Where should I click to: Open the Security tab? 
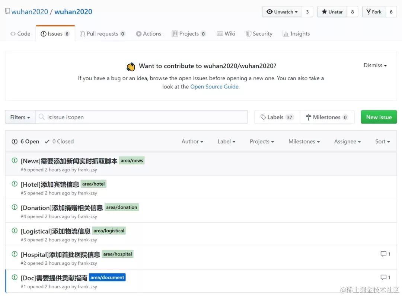[259, 33]
